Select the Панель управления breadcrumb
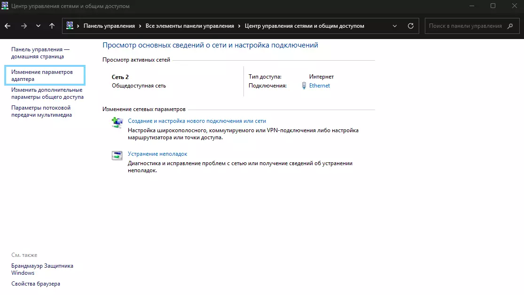Screen dimensions: 524x295 tap(109, 26)
